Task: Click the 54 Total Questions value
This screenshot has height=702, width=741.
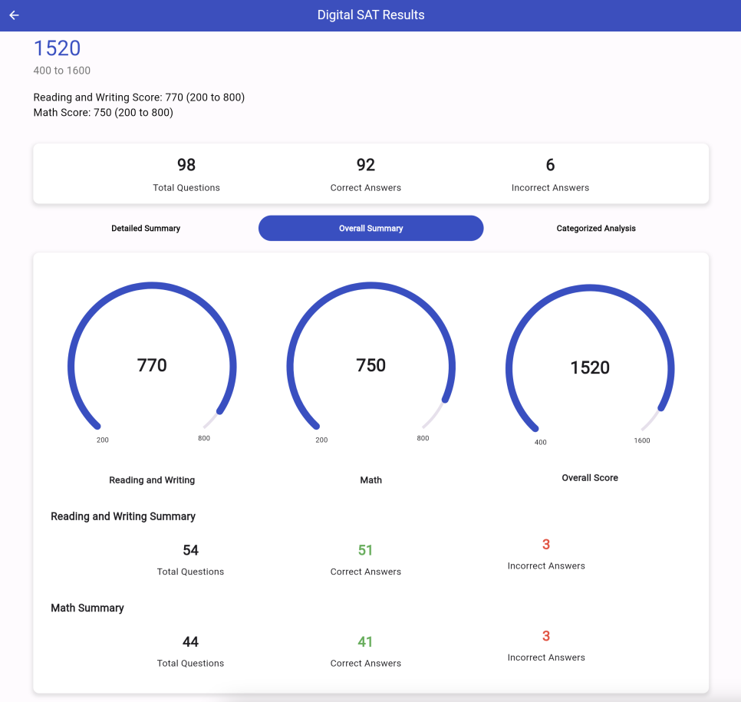Action: click(x=190, y=550)
